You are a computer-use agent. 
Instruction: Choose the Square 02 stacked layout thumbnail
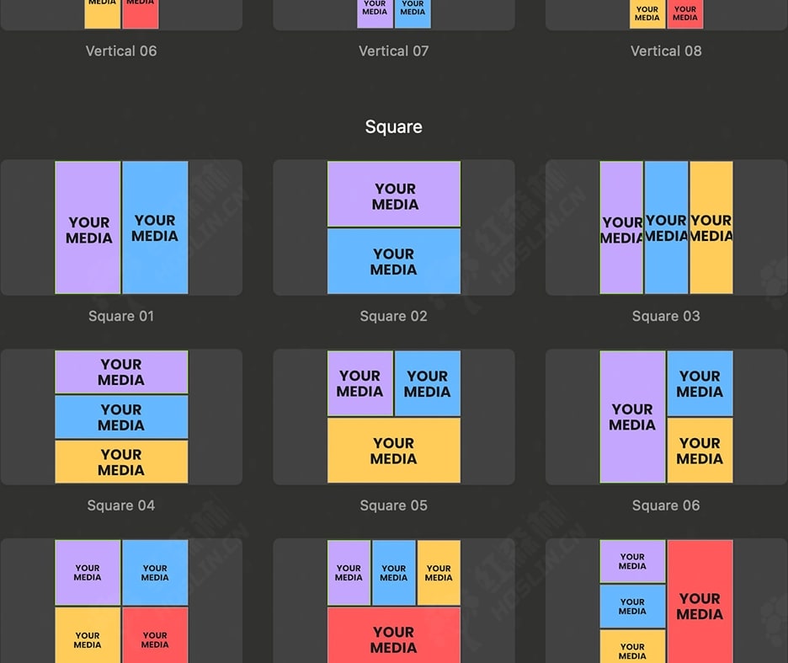click(394, 227)
